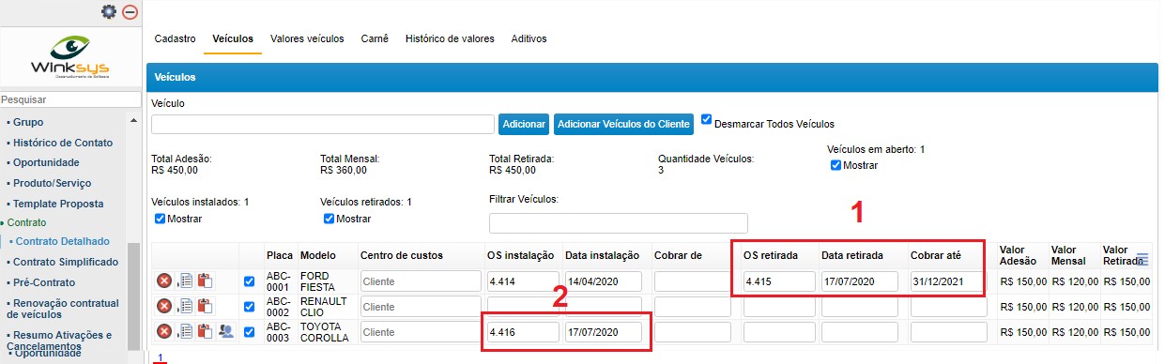The height and width of the screenshot is (364, 1165).
Task: Click Data instalação field showing 14/04/2020
Action: click(x=604, y=281)
